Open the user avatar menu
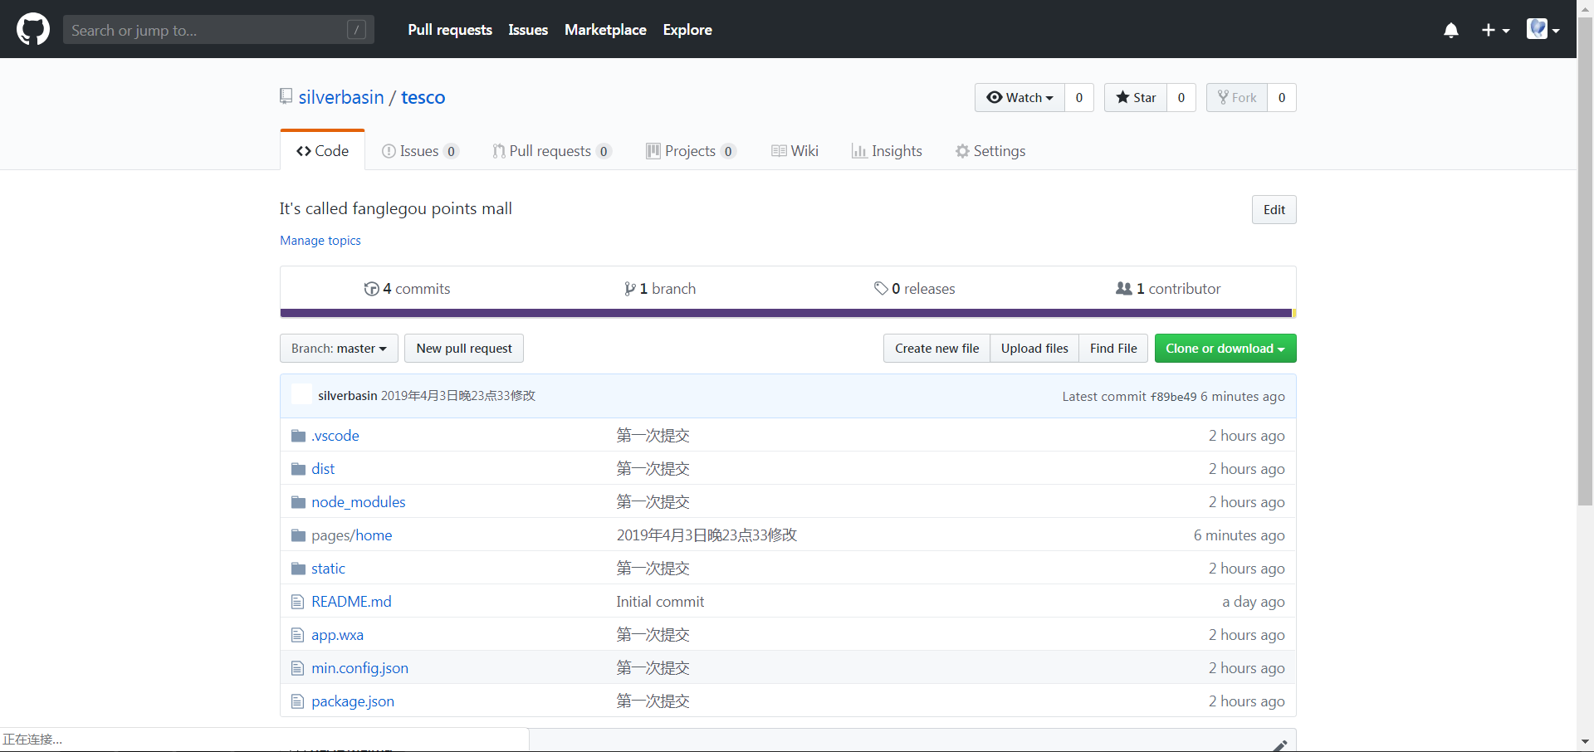The height and width of the screenshot is (752, 1594). tap(1543, 29)
